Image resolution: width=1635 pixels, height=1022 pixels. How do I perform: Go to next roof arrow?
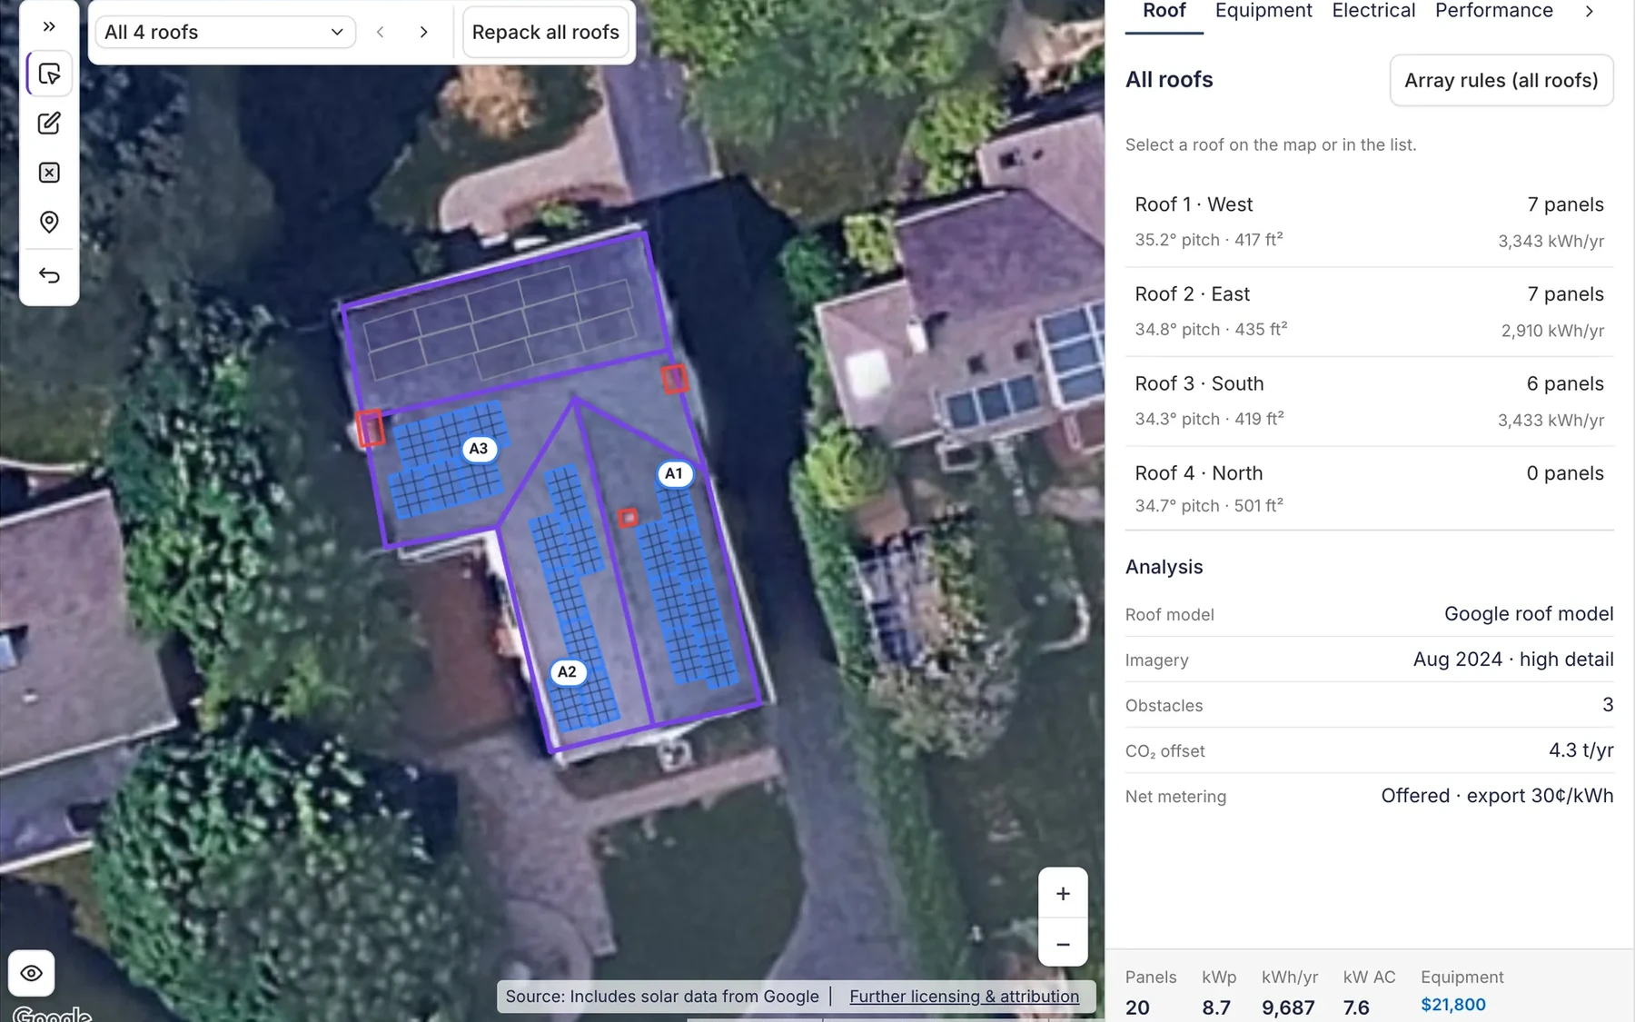[x=423, y=33]
